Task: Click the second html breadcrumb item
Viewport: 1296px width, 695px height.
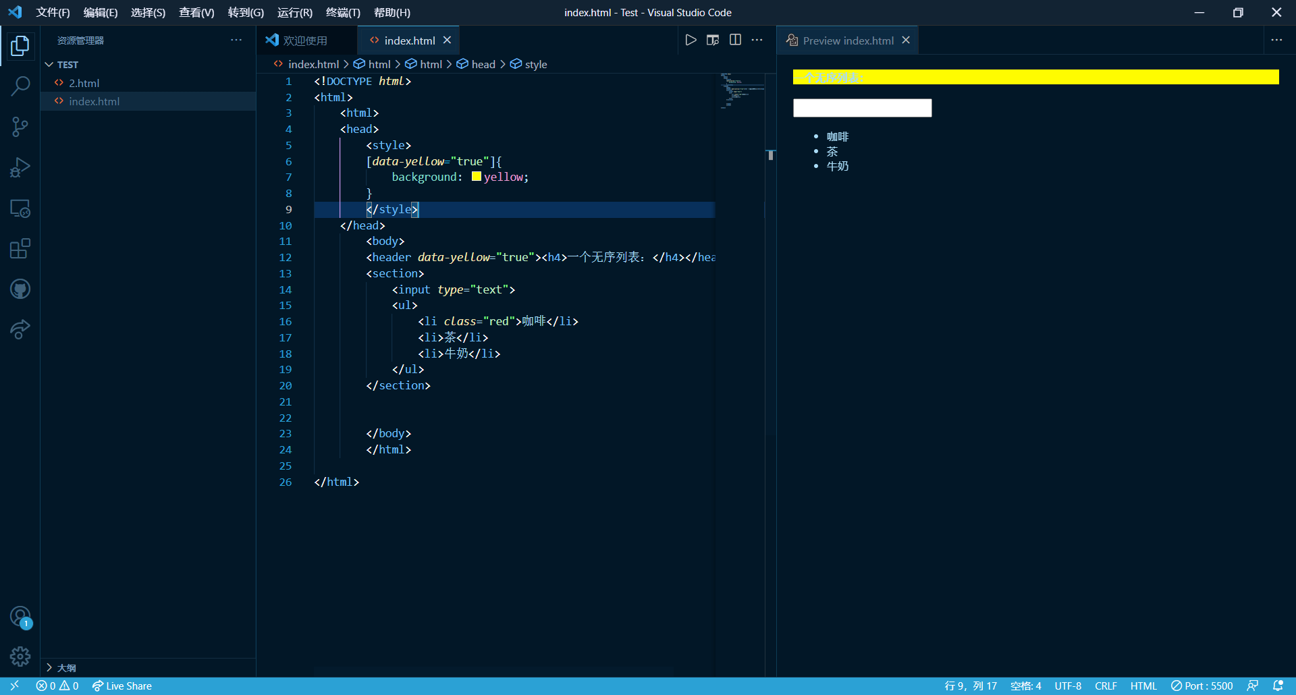Action: point(424,64)
